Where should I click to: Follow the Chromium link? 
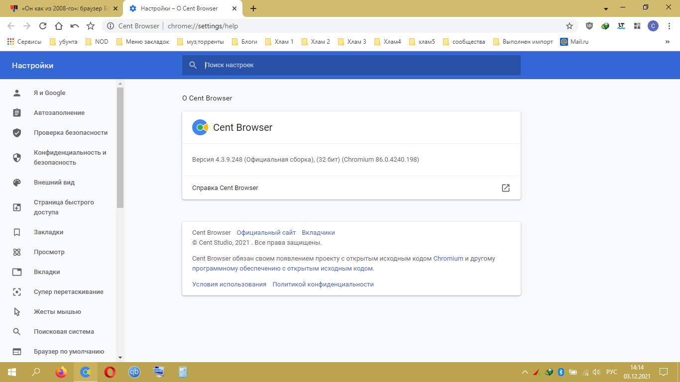[x=449, y=259]
